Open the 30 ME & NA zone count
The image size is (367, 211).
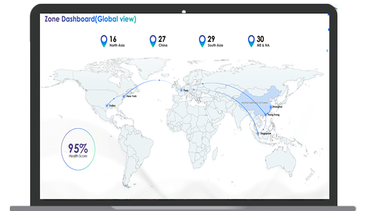click(263, 41)
